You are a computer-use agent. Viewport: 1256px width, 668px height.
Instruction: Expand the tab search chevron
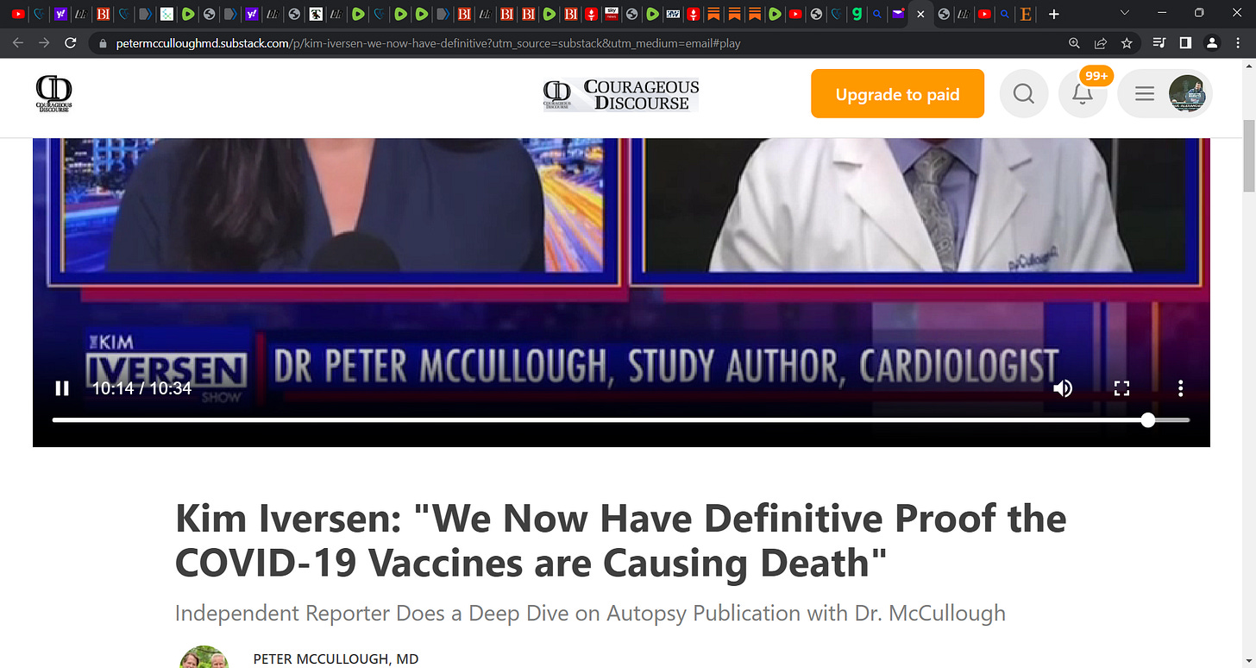pos(1124,13)
